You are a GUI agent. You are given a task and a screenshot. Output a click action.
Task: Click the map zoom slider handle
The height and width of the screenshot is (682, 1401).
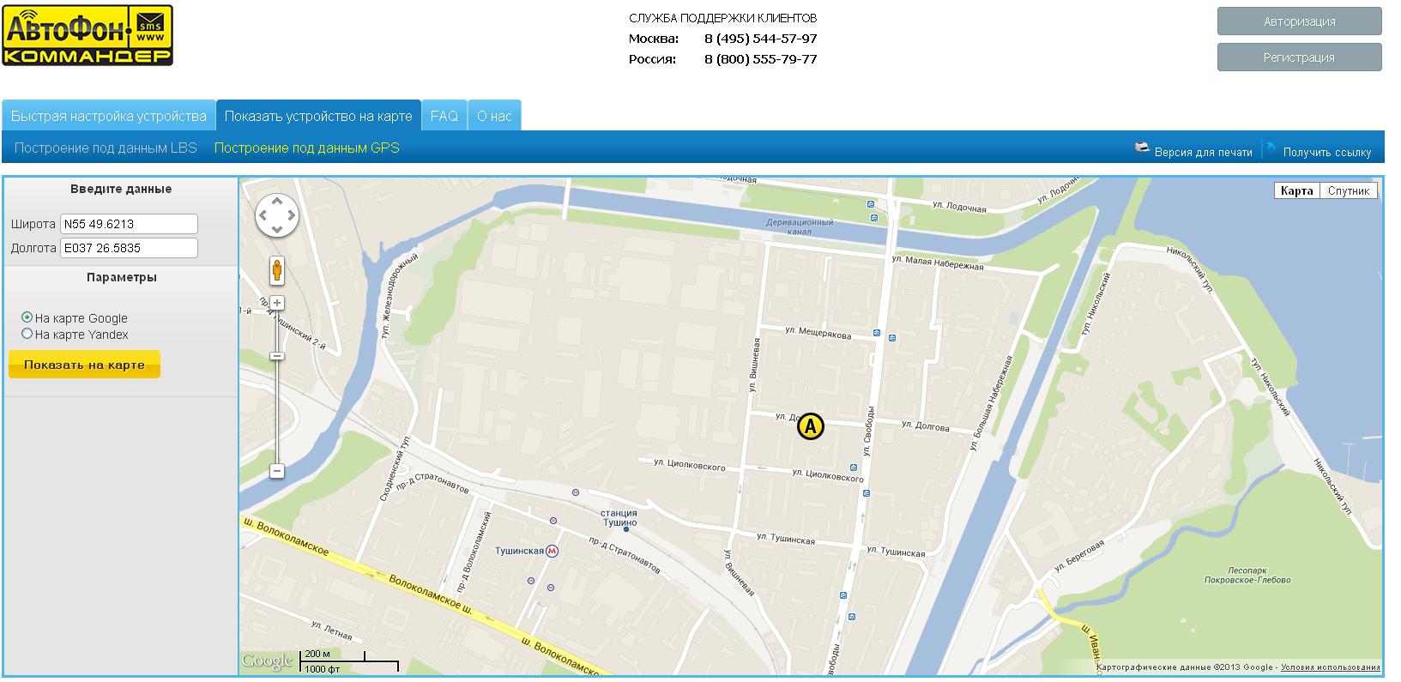click(277, 356)
